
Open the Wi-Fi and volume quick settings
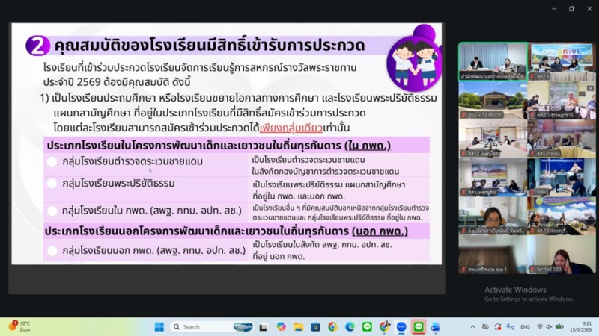click(550, 327)
